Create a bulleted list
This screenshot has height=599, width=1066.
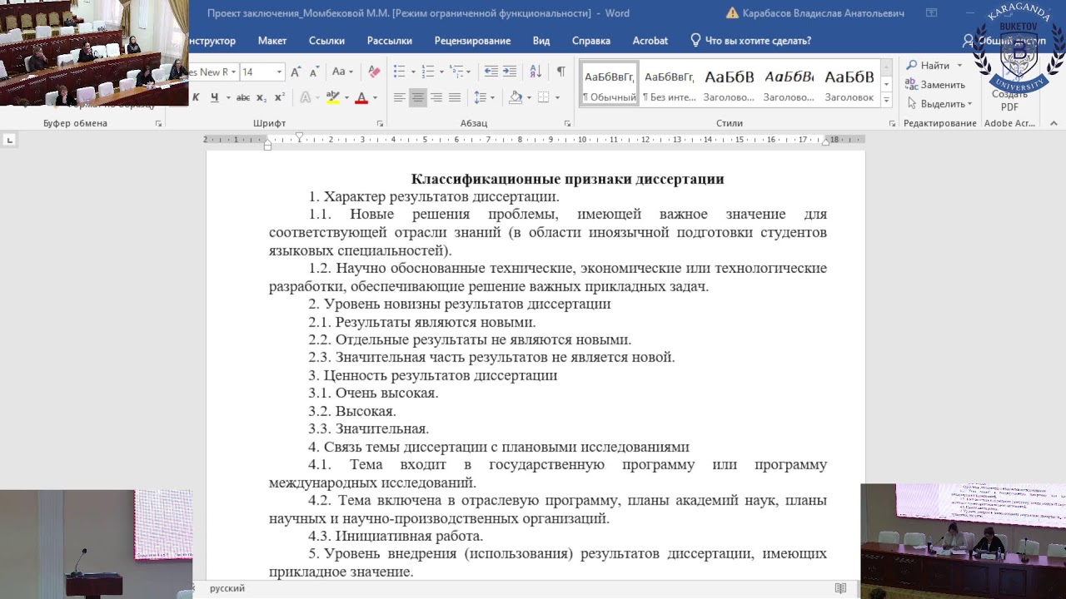[x=399, y=72]
